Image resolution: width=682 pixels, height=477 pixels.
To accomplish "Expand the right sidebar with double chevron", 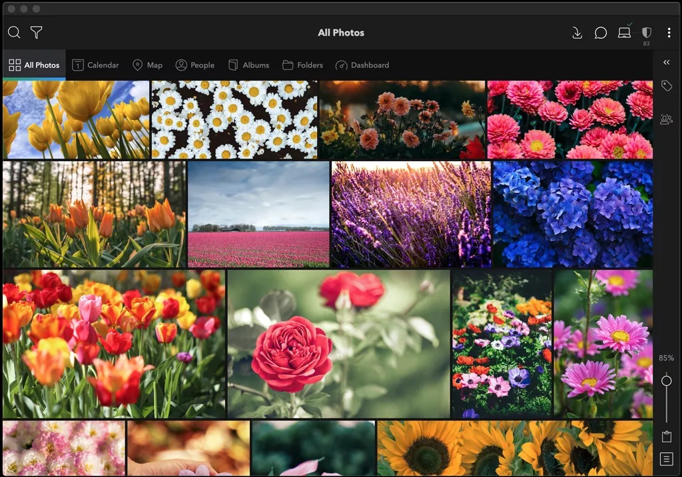I will click(x=666, y=63).
